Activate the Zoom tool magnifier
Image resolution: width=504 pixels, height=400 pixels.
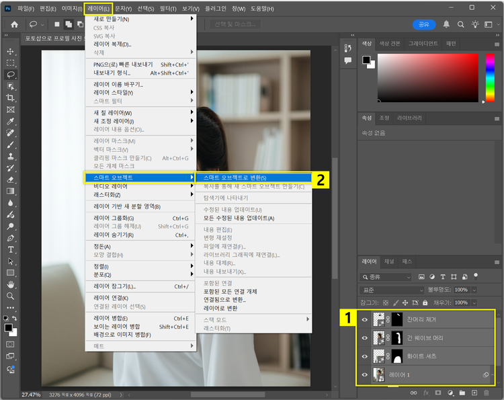[x=11, y=296]
